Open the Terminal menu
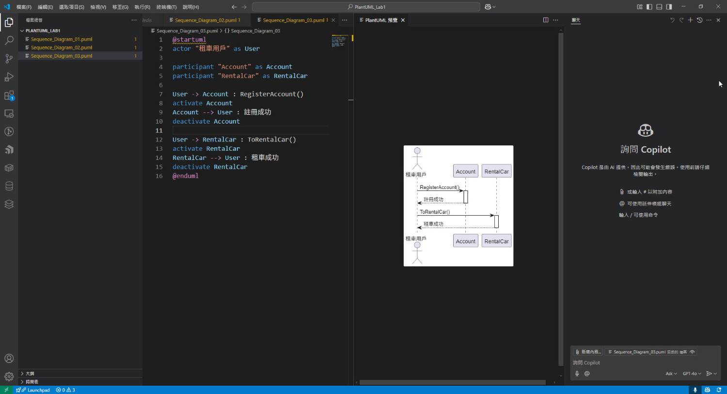 [x=166, y=7]
